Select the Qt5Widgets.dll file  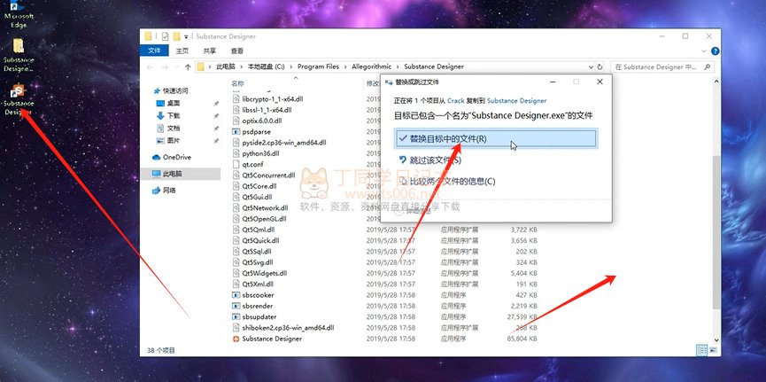tap(264, 273)
